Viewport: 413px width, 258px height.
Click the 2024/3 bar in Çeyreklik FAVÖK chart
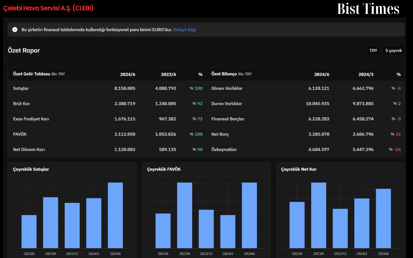point(228,231)
